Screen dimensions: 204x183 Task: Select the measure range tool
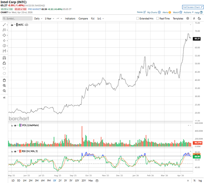click(x=4, y=51)
